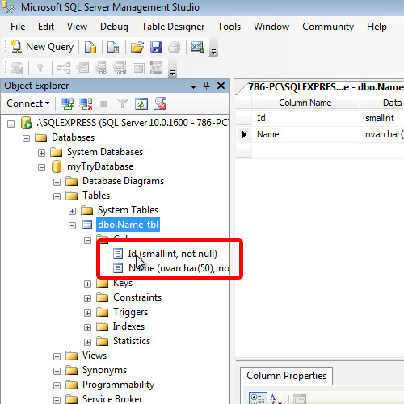Collapse the Tables folder
This screenshot has height=404, width=404.
[57, 197]
